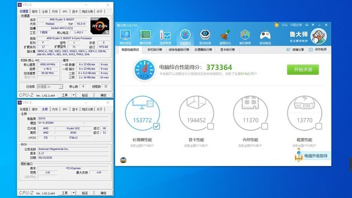Image resolution: width=352 pixels, height=198 pixels.
Task: Click the gold medal icon in title bar
Action: coord(277,25)
